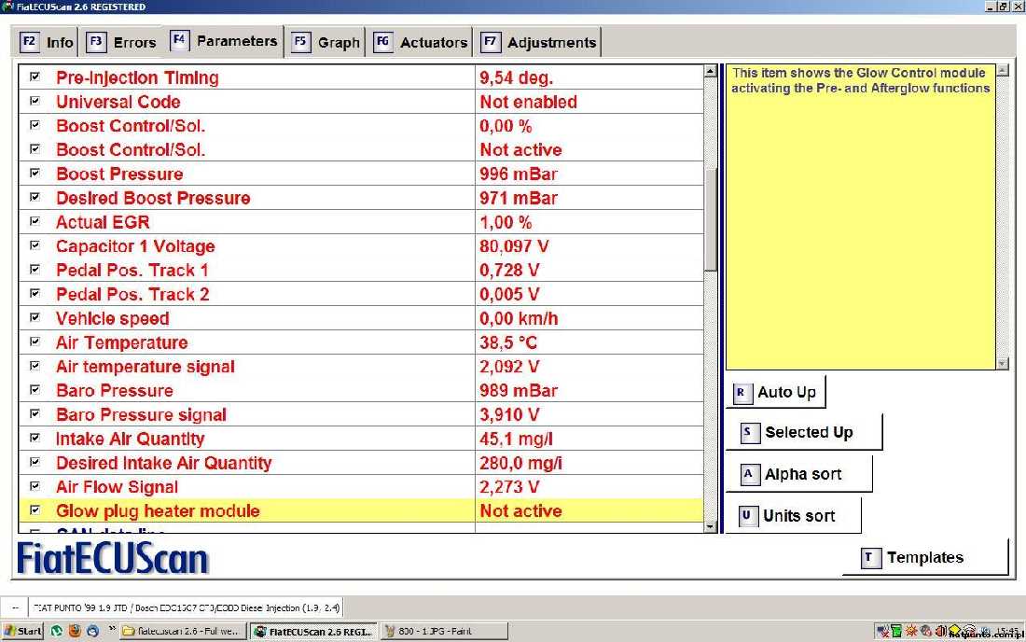Uncheck Pre-Injection Timing parameter
Image resolution: width=1026 pixels, height=642 pixels.
(x=35, y=77)
